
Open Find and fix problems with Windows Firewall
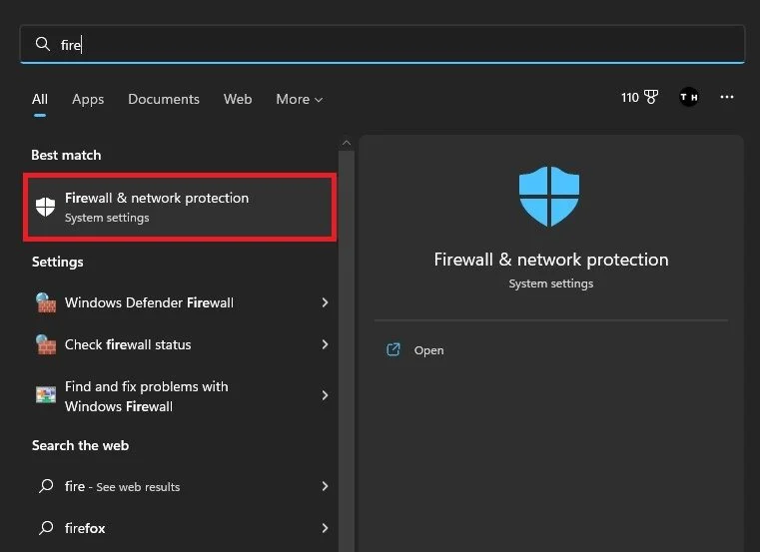coord(180,396)
